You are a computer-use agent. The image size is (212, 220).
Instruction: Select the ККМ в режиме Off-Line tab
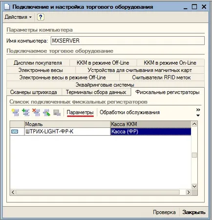(x=103, y=63)
